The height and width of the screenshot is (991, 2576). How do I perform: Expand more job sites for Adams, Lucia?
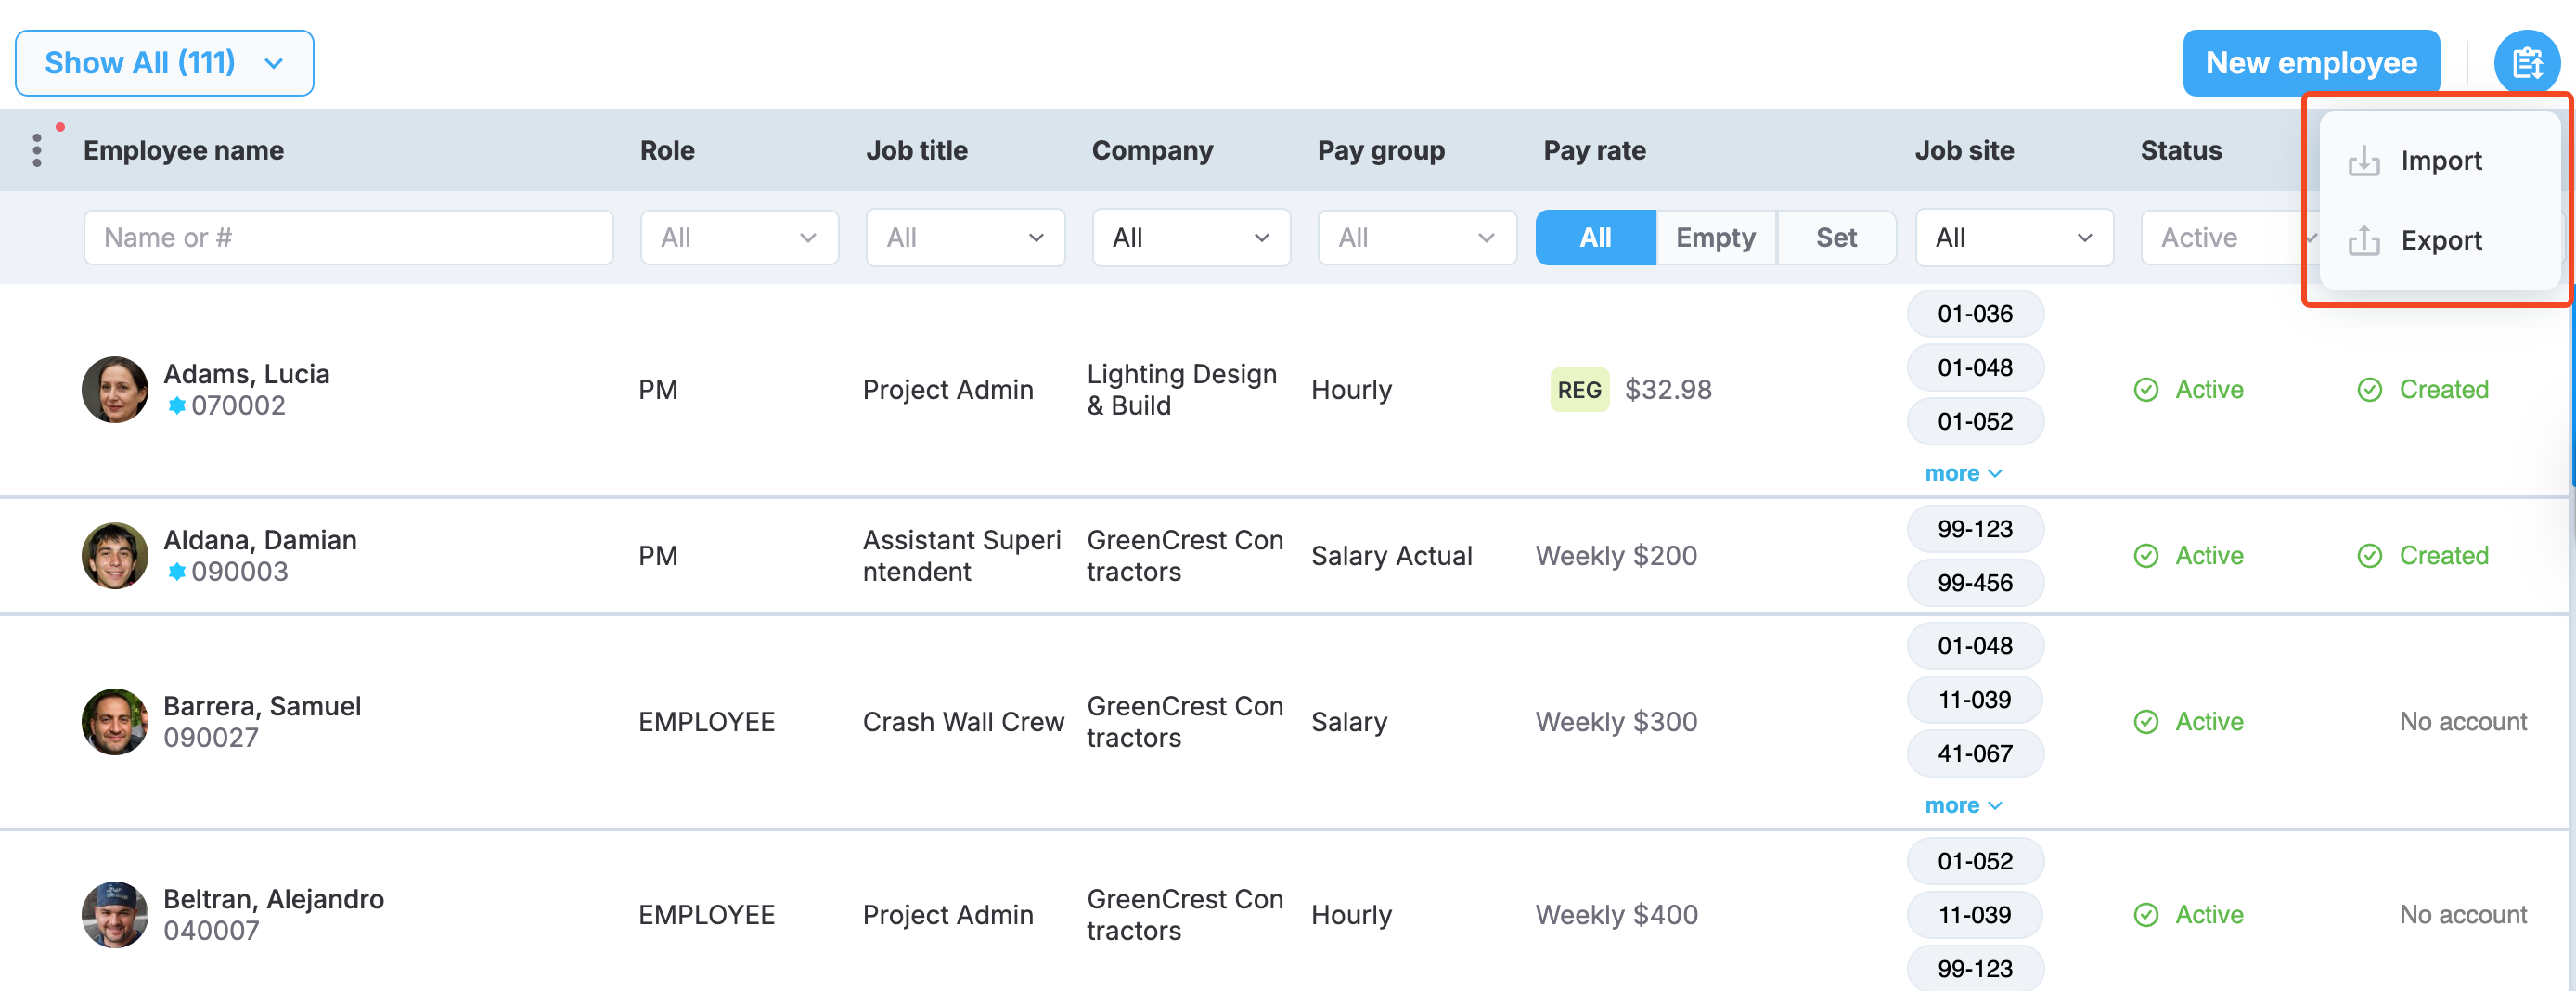(1963, 473)
